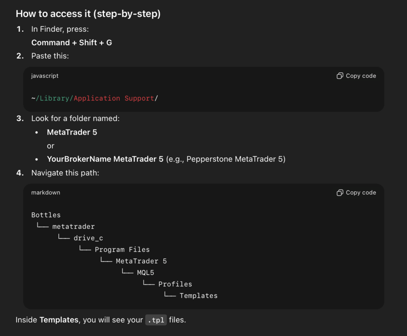The image size is (407, 336).
Task: Click the "How to access it (step-by-step)" heading
Action: point(88,14)
